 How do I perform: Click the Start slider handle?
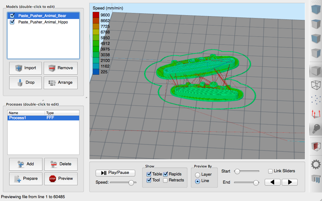[x=237, y=171]
